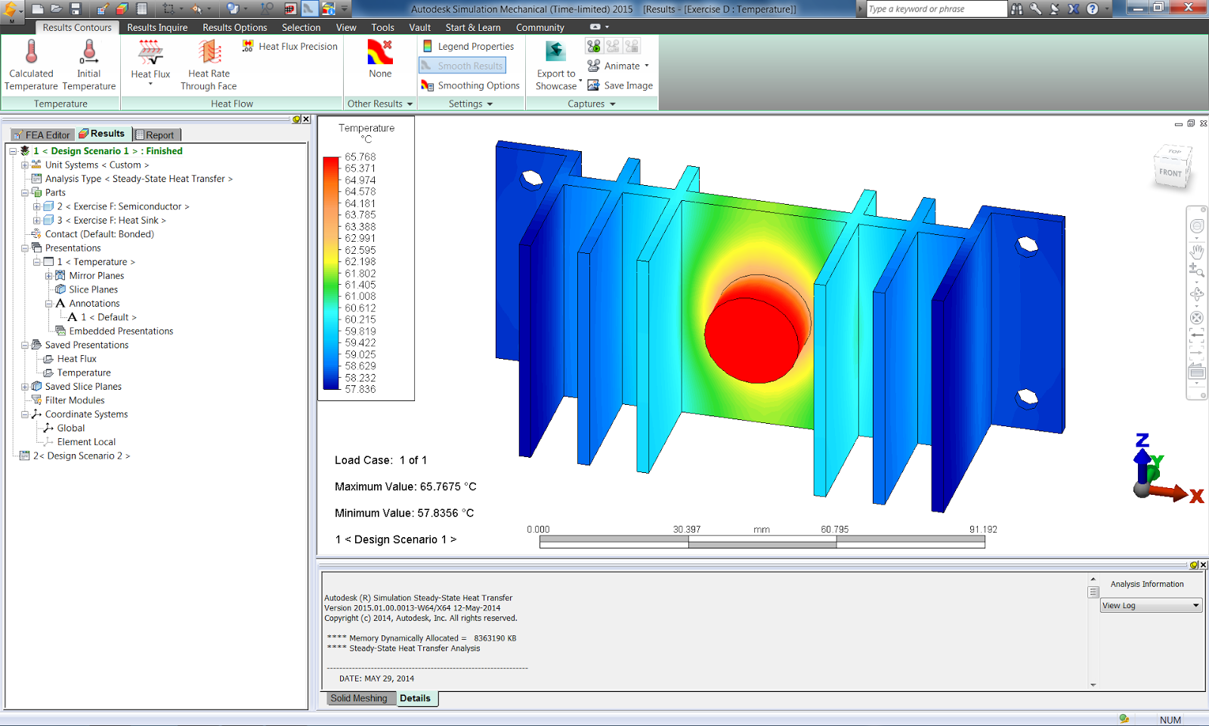Click the application menu logo button
The image size is (1209, 726).
tap(11, 11)
